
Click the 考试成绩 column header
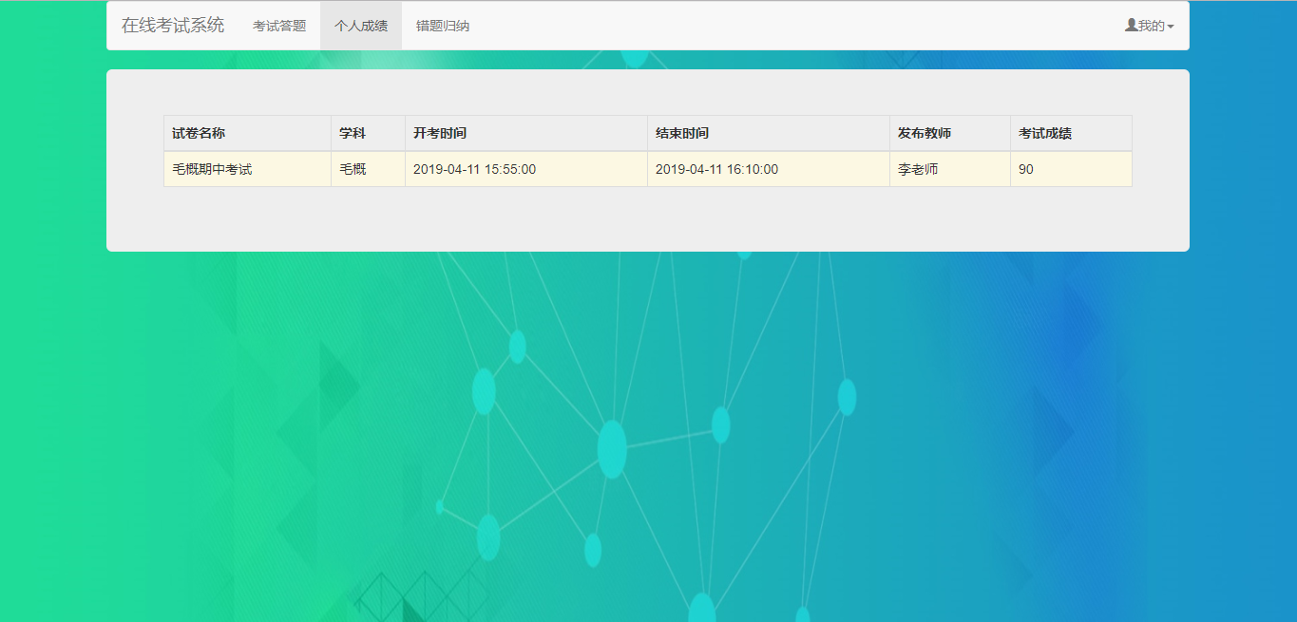tap(1071, 133)
